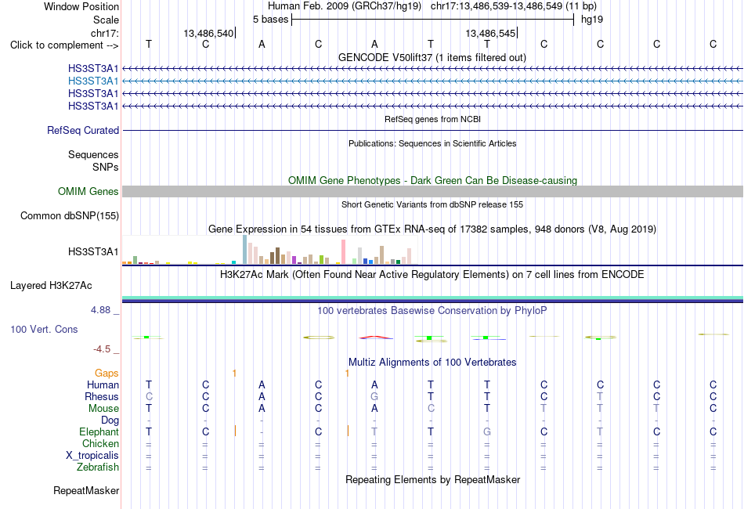This screenshot has height=509, width=744.
Task: Click the Scale ruler label
Action: click(106, 20)
